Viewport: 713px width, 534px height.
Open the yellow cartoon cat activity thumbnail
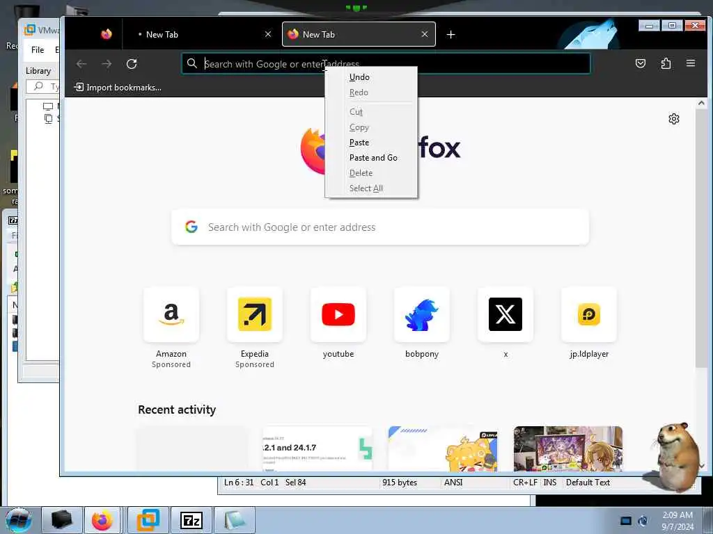click(x=443, y=448)
